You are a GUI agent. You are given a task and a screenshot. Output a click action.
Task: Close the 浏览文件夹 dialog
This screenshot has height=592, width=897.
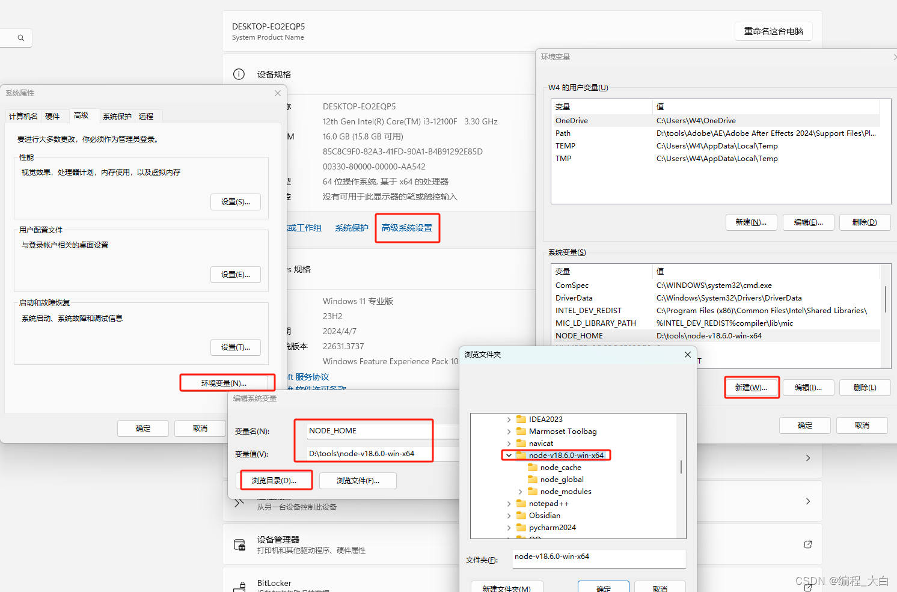point(688,355)
